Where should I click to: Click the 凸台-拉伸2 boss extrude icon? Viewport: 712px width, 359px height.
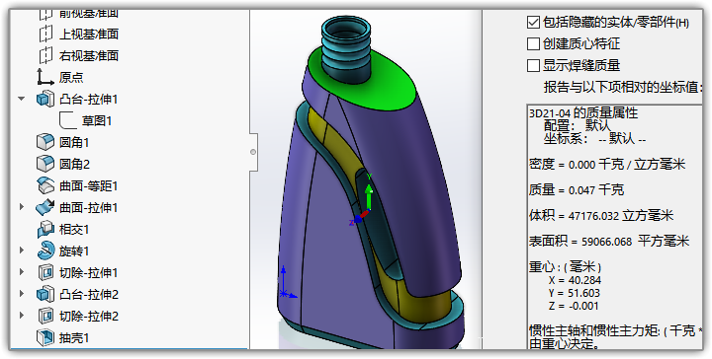click(x=45, y=294)
